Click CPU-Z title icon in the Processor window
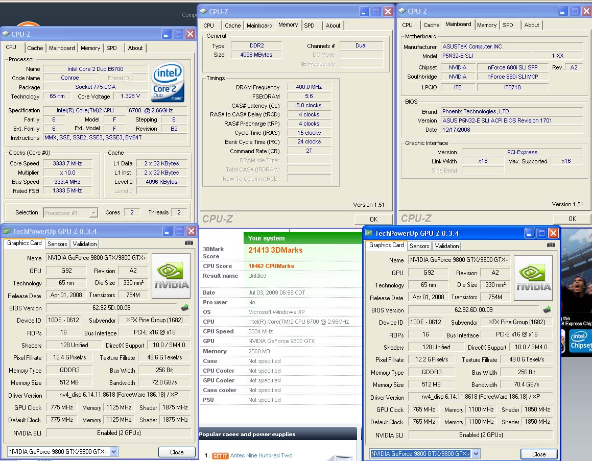Viewport: 592px width, 461px height. (6, 34)
